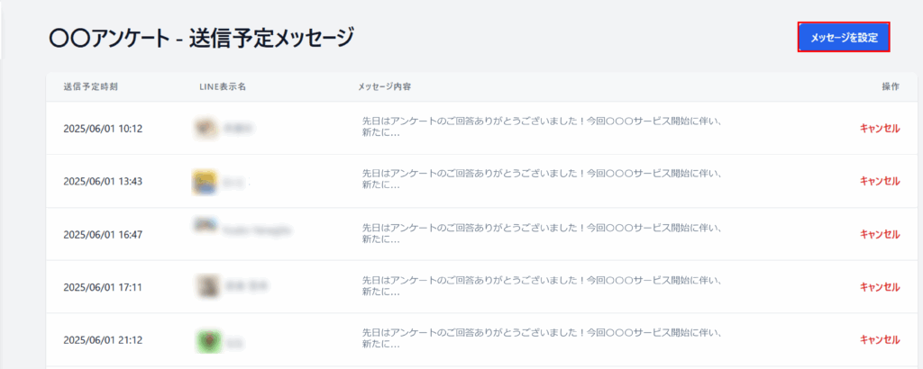Cancel the 16:47 scheduled message
Screen dimensions: 923x369
click(880, 234)
